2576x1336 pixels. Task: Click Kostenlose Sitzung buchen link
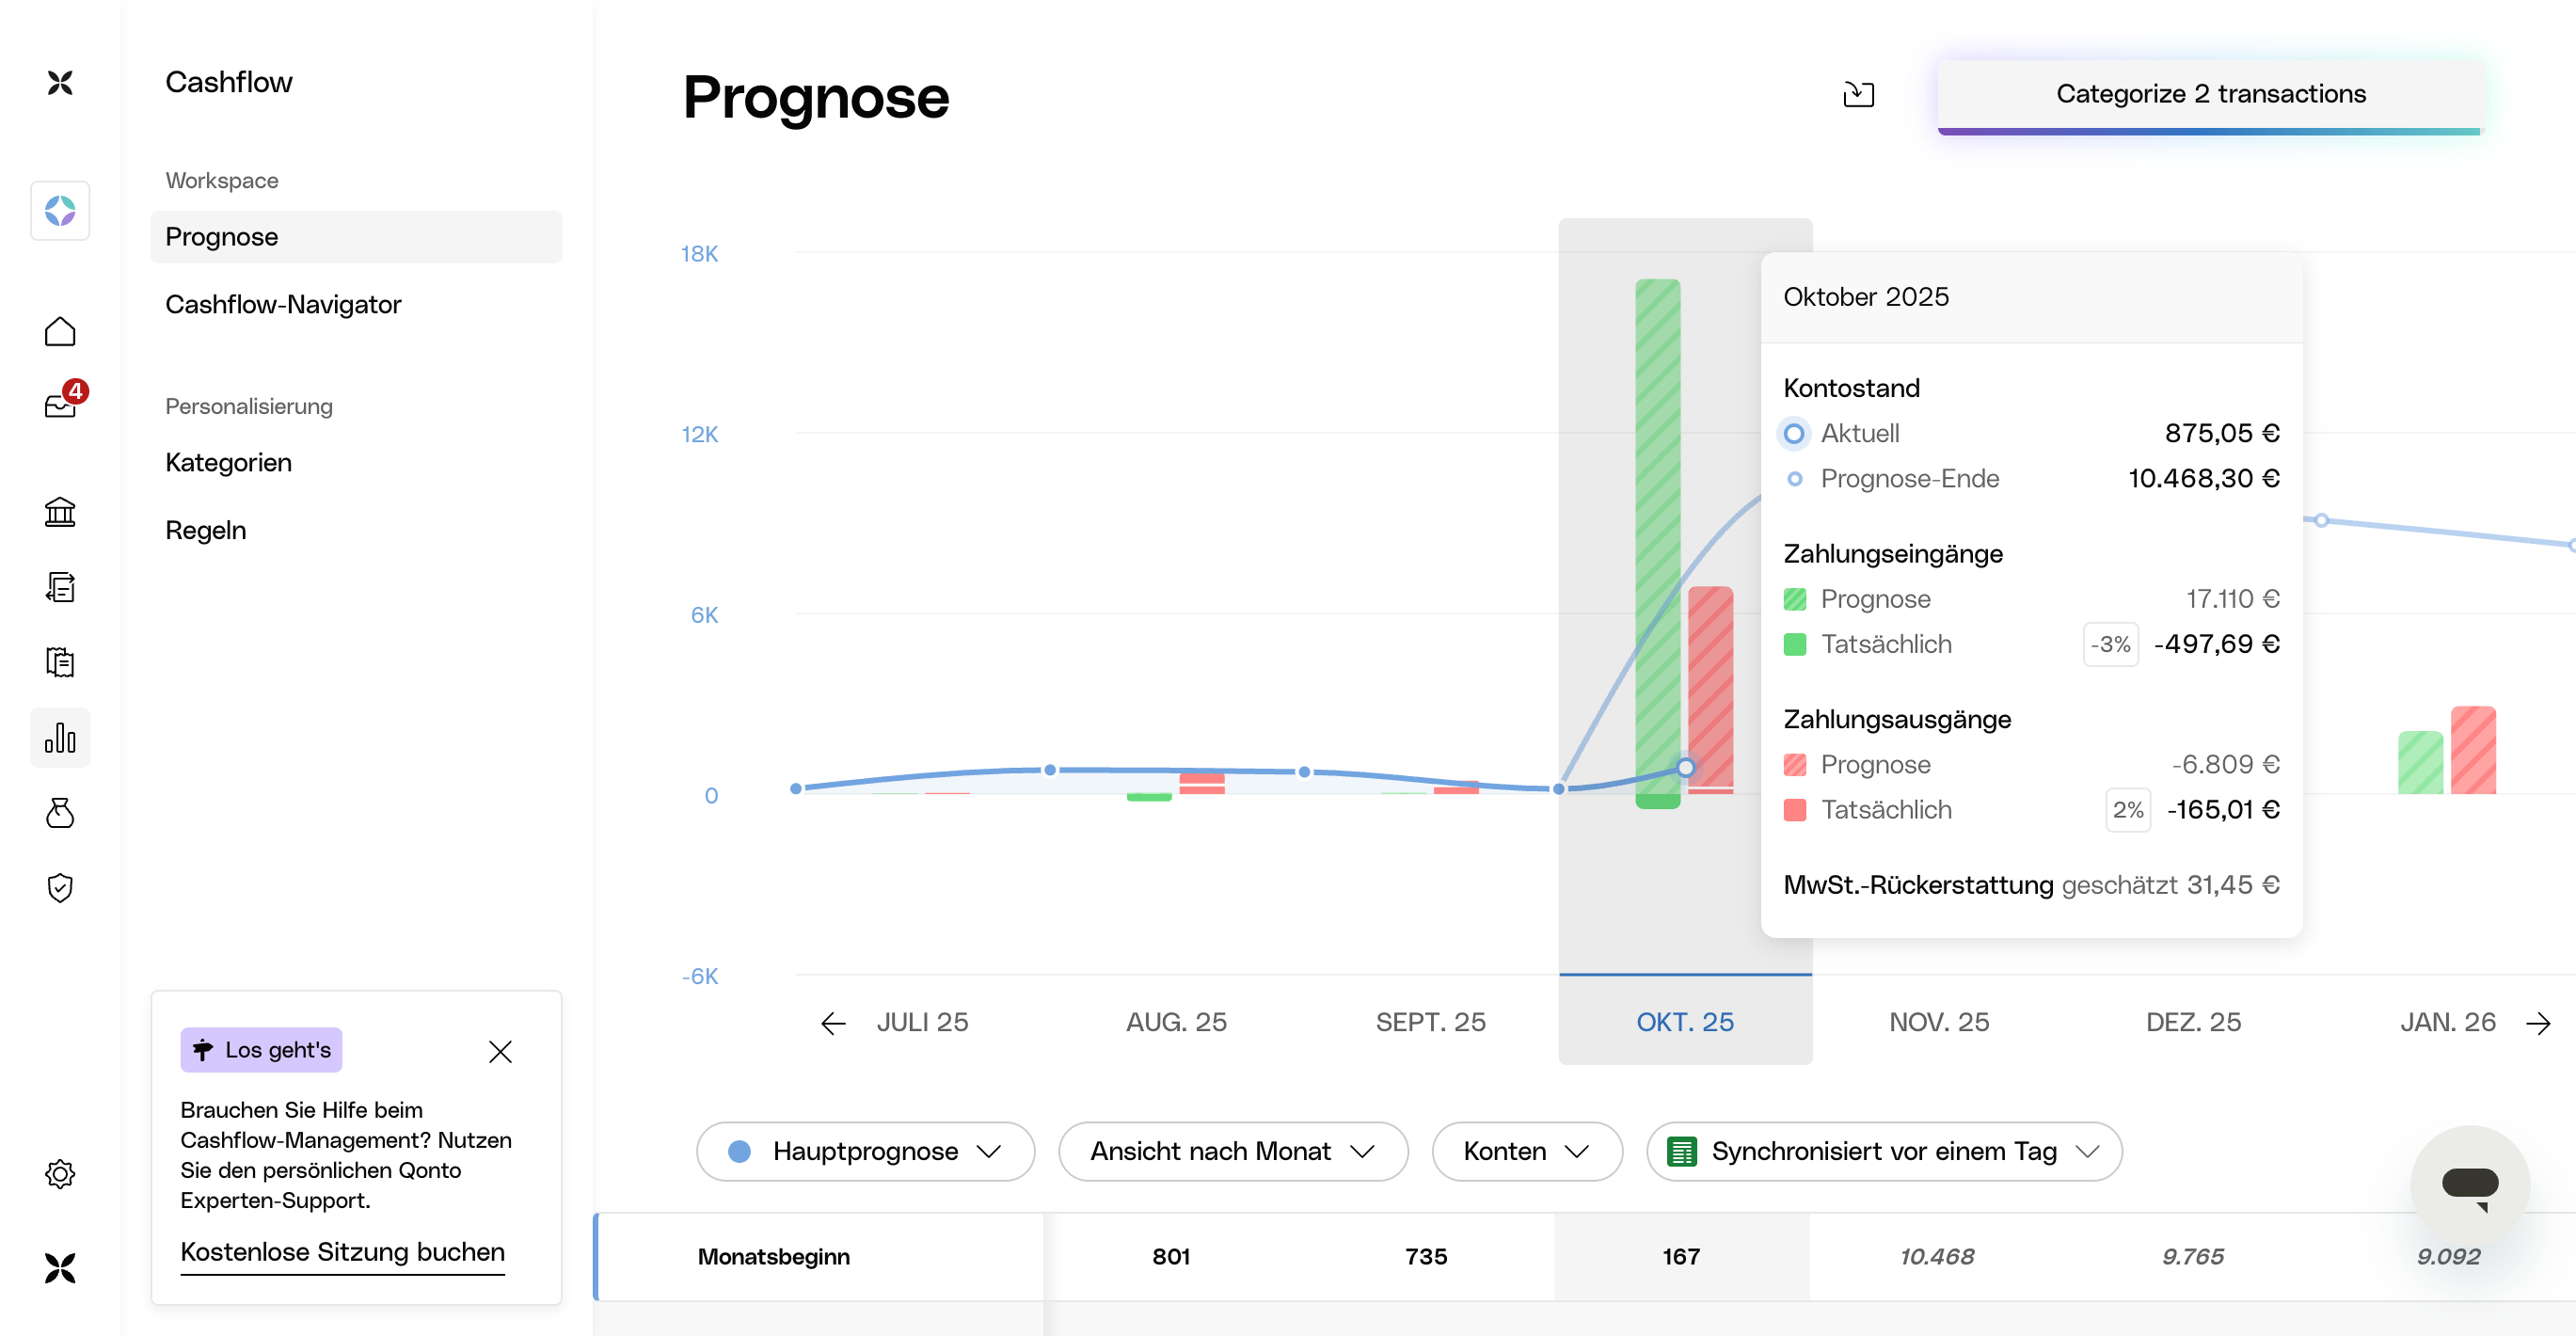pos(342,1252)
